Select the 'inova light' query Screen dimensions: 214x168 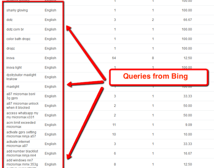coord(14,68)
